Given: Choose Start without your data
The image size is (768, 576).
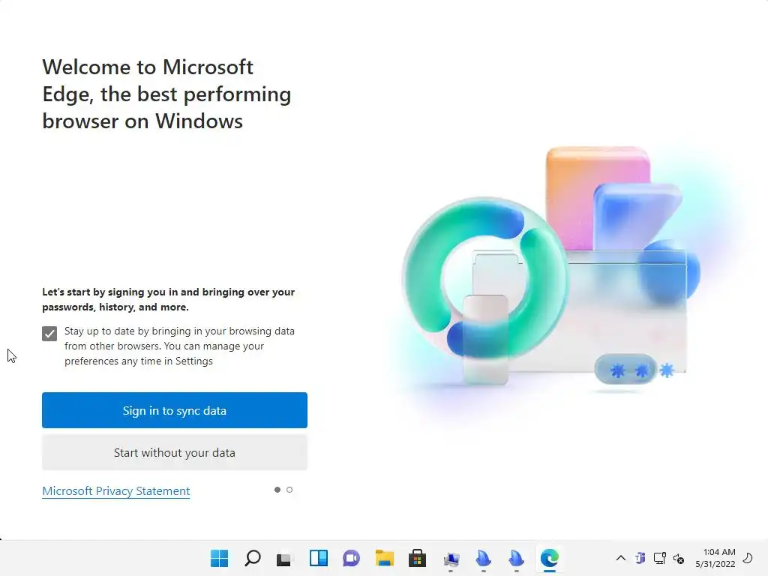Looking at the screenshot, I should tap(174, 452).
